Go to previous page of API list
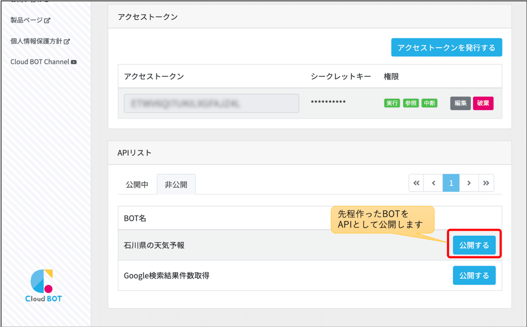This screenshot has height=327, width=527. [x=433, y=183]
